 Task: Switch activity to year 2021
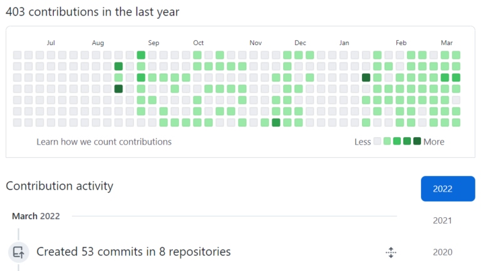click(442, 220)
